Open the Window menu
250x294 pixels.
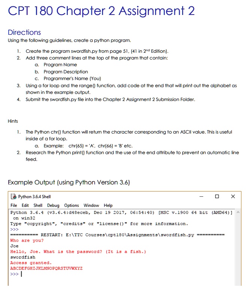click(91, 205)
